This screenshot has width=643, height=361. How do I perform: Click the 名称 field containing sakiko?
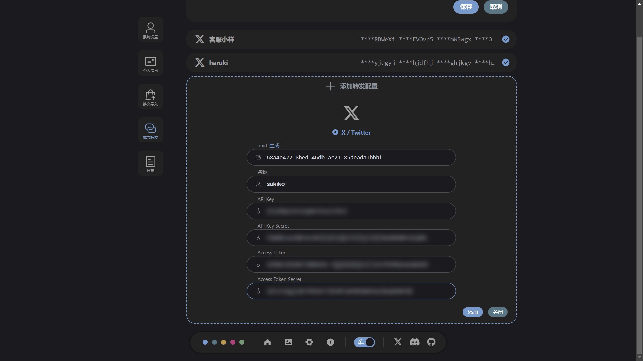pyautogui.click(x=351, y=184)
